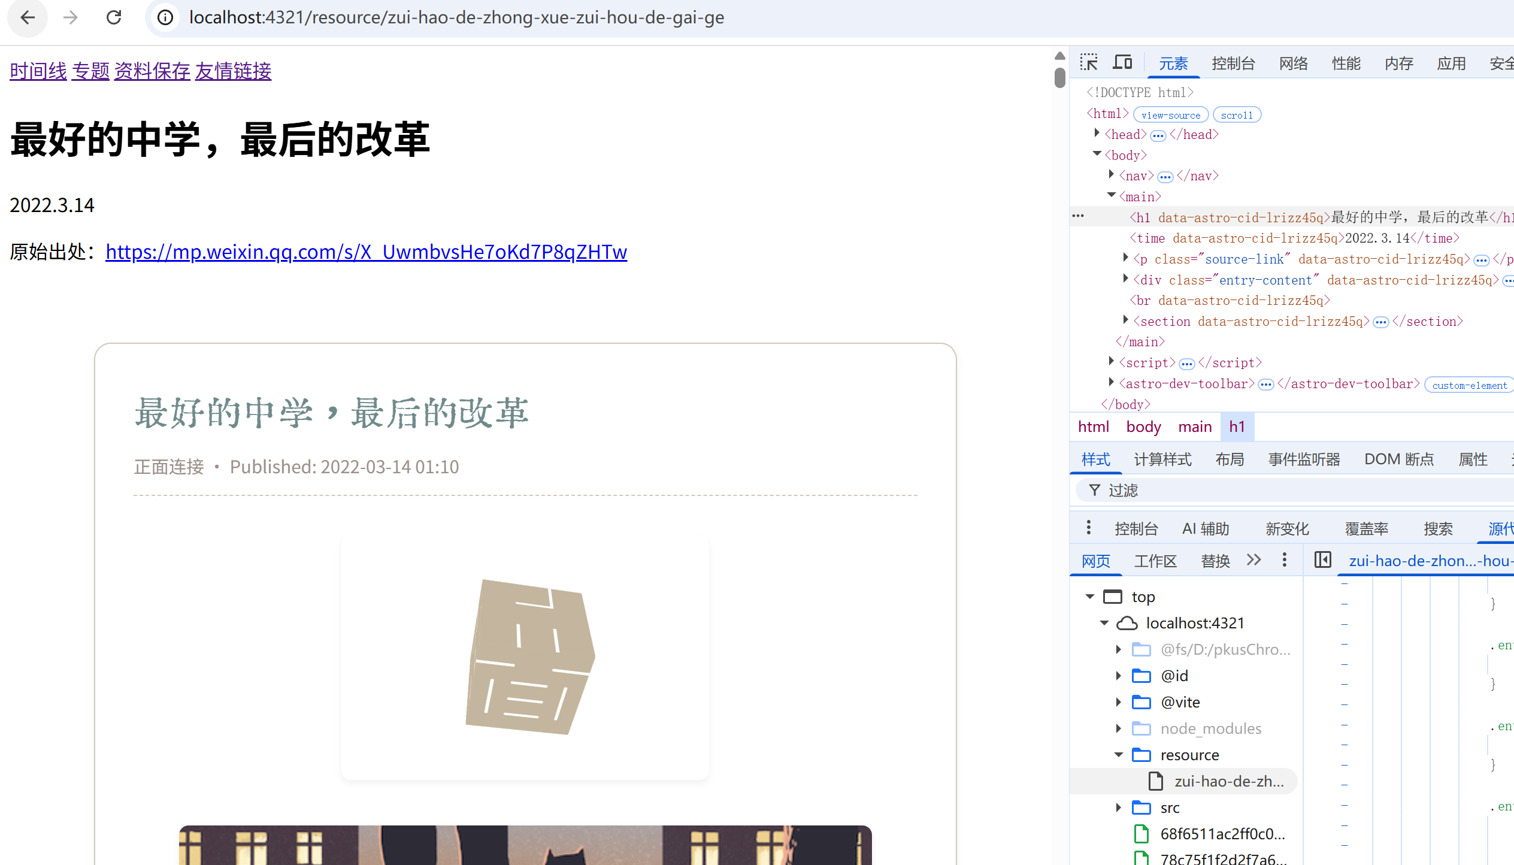This screenshot has width=1514, height=865.
Task: Click the ellipsis badge inside the head tag
Action: (1158, 136)
